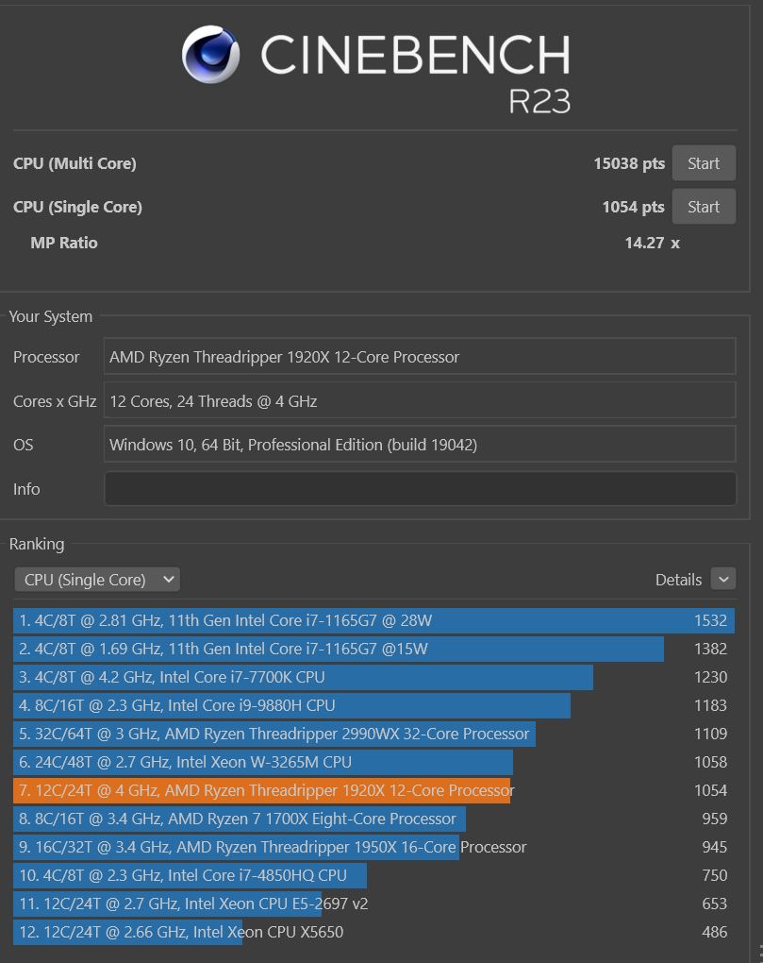The width and height of the screenshot is (763, 963).
Task: Click the OS information field
Action: coord(419,445)
